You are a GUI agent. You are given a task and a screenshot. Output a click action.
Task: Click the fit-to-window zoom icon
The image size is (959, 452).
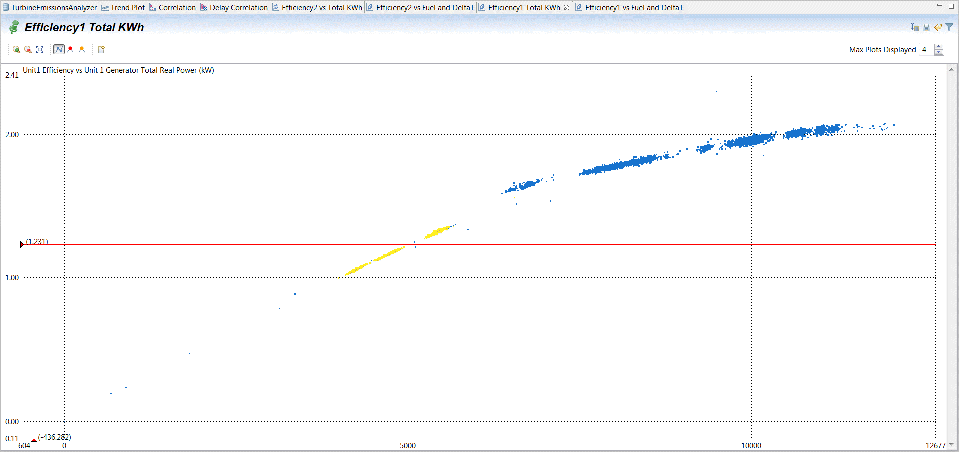40,49
